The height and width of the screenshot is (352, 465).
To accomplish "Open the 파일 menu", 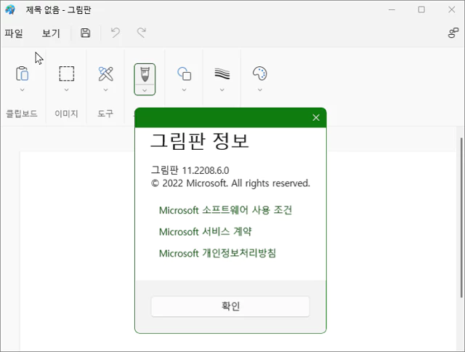I will click(14, 33).
